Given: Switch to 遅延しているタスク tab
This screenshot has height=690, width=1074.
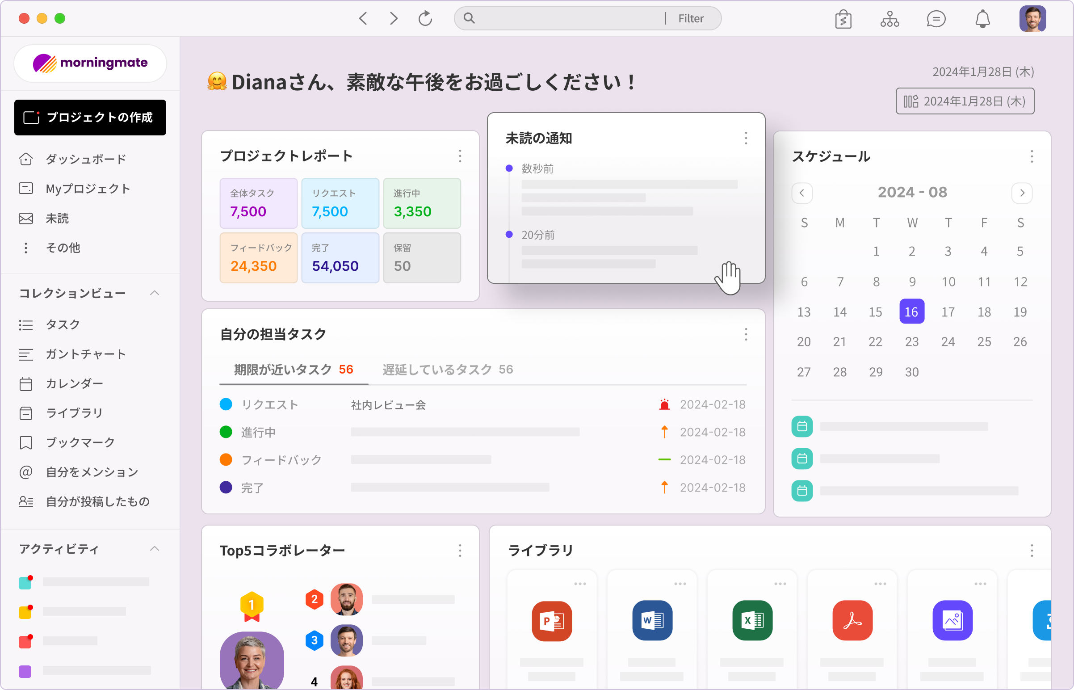Looking at the screenshot, I should click(447, 369).
